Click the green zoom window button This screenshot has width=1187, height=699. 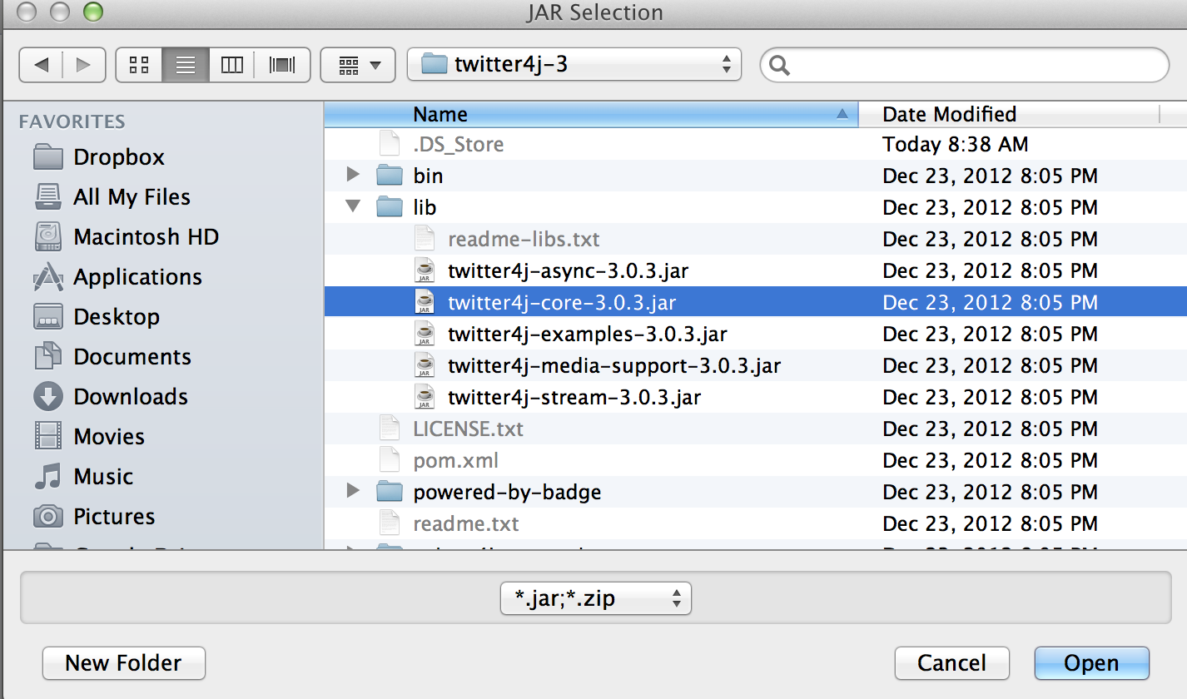click(93, 12)
